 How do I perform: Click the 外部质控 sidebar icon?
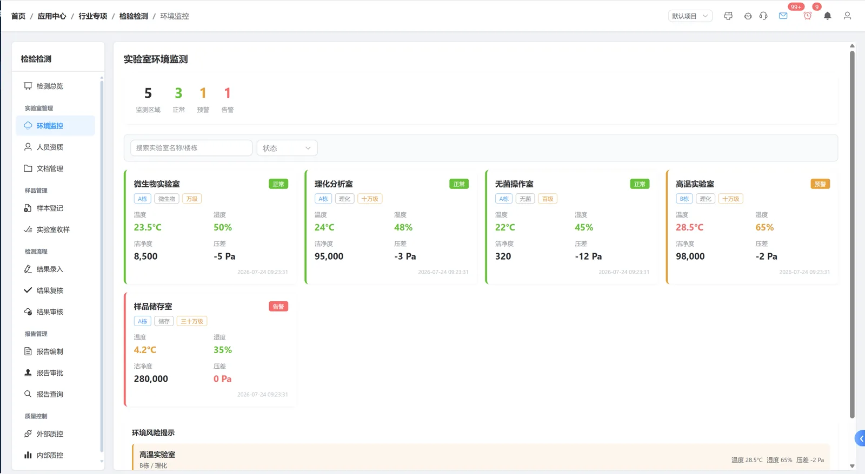tap(28, 434)
